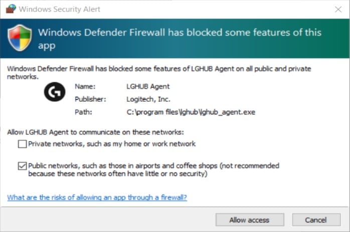Click the large Windows Defender shield icon
Viewport: 350px width, 232px height.
click(x=20, y=38)
